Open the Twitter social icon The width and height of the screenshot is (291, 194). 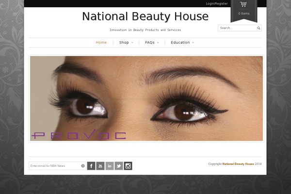(119, 166)
